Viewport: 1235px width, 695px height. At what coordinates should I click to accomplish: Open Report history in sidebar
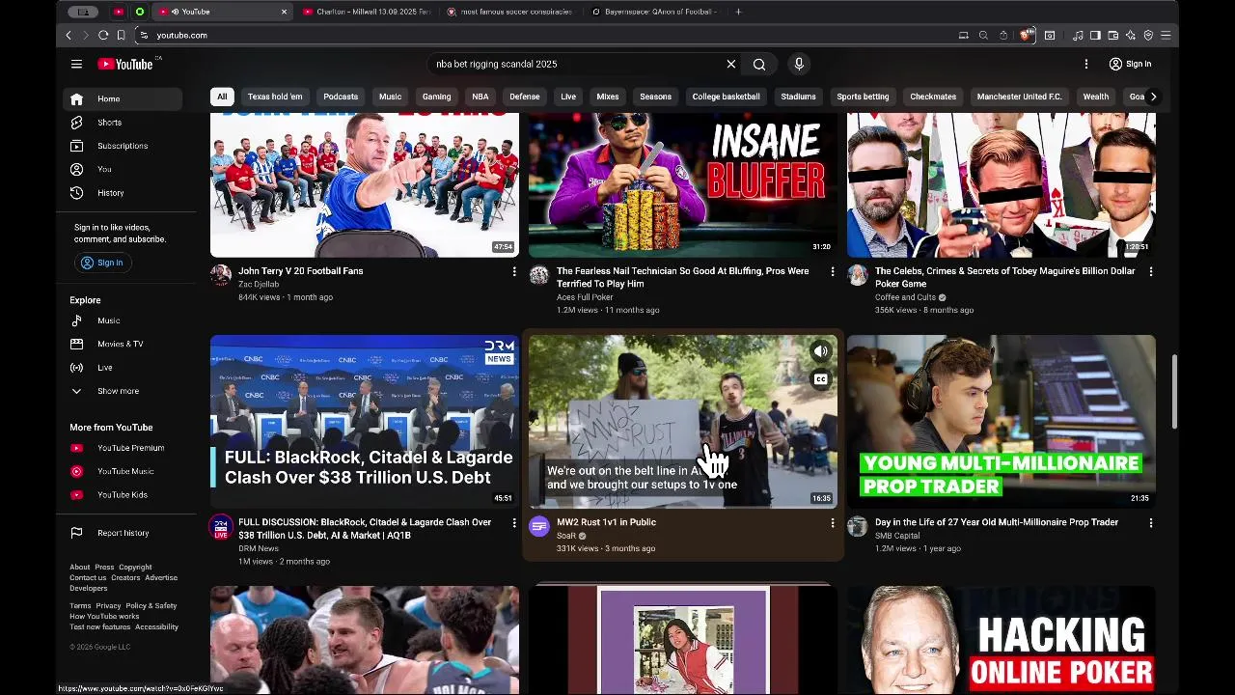[123, 533]
